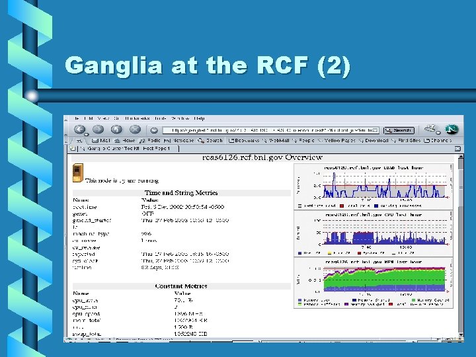The width and height of the screenshot is (476, 357).
Task: Open the Help menu
Action: tap(199, 118)
